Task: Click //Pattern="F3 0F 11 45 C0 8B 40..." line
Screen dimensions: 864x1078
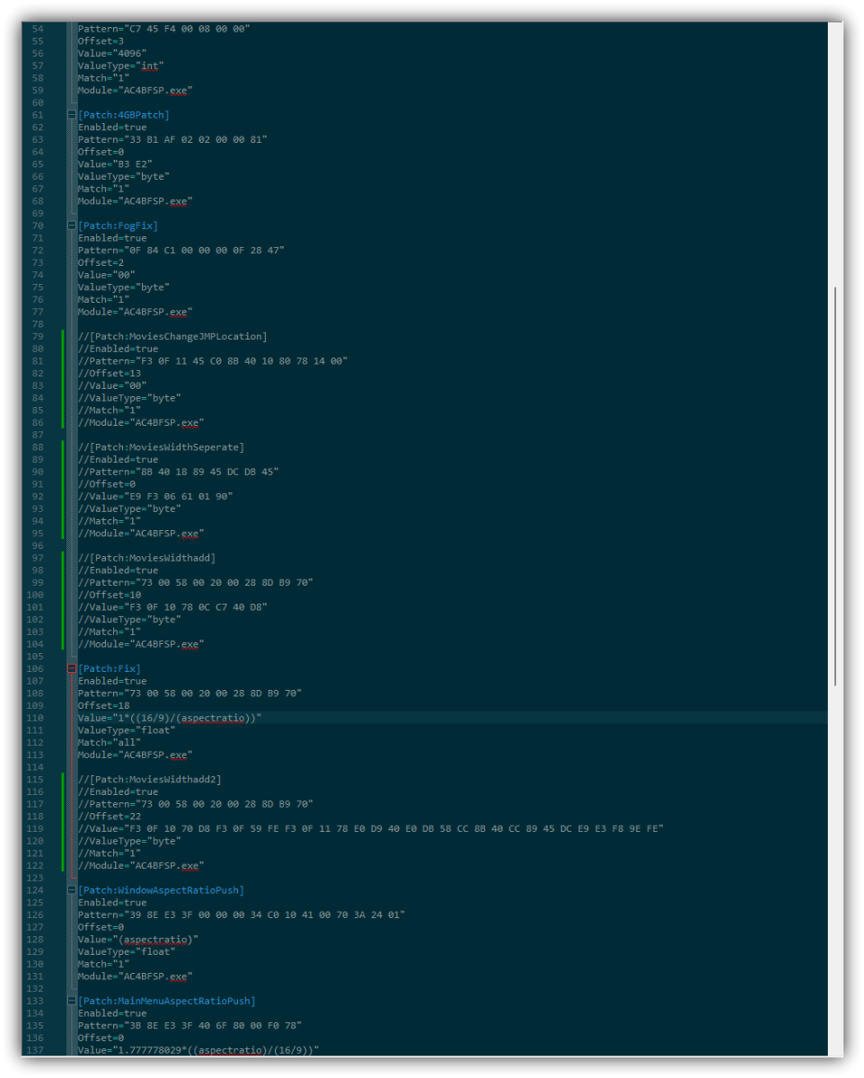Action: (x=213, y=360)
